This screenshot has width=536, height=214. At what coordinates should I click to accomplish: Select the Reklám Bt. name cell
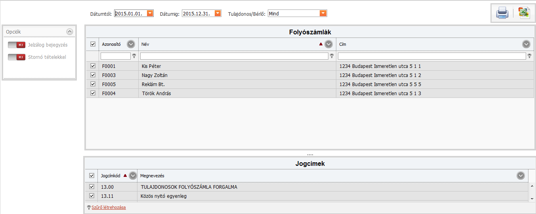tap(237, 84)
